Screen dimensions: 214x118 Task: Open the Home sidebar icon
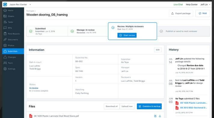click(5, 11)
